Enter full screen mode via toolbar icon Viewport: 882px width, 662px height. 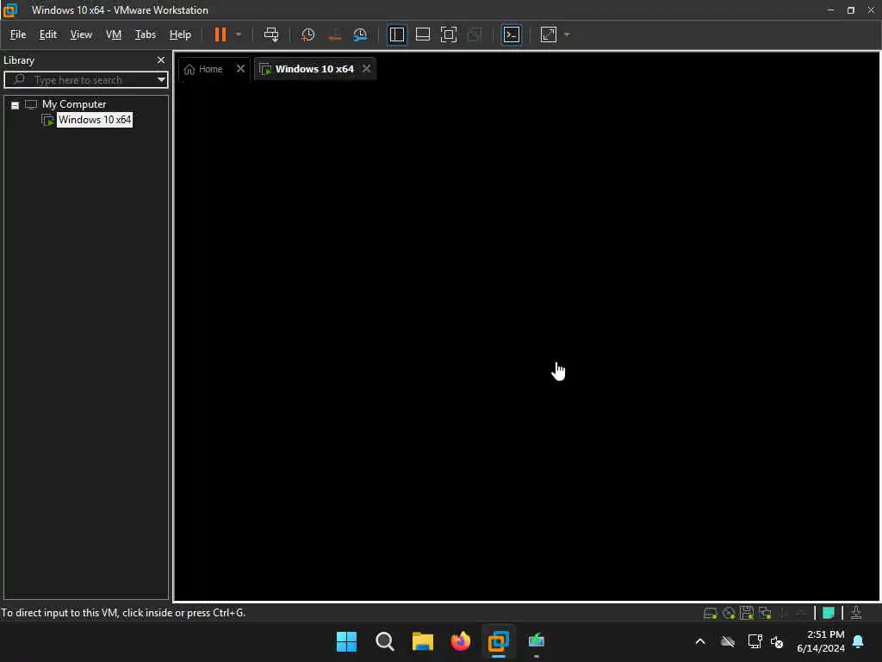(448, 34)
